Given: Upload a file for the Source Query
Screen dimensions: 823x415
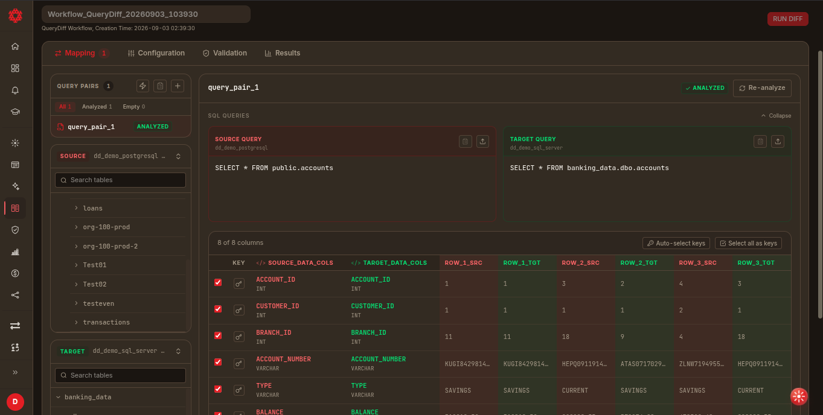Looking at the screenshot, I should (x=482, y=141).
